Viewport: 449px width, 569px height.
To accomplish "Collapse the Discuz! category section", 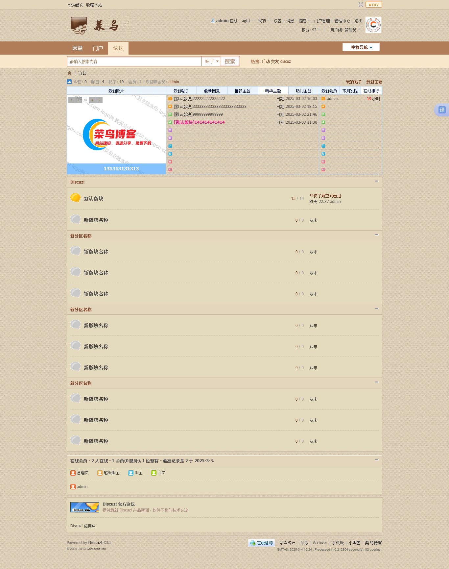I will 376,181.
